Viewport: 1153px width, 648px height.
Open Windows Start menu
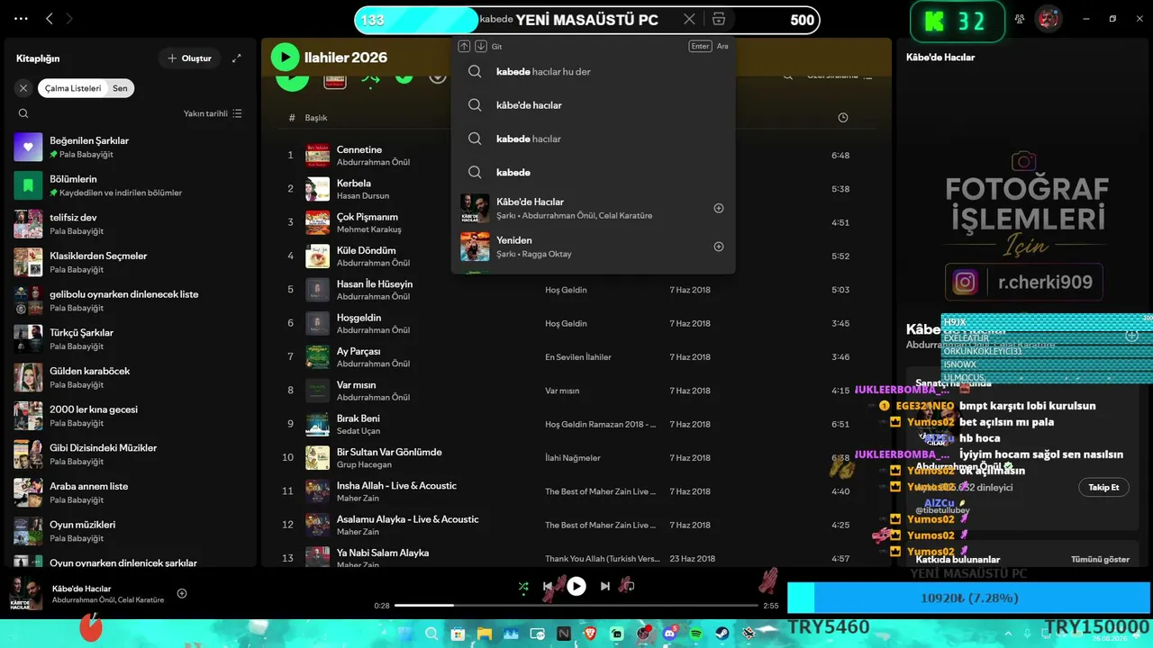pyautogui.click(x=404, y=634)
